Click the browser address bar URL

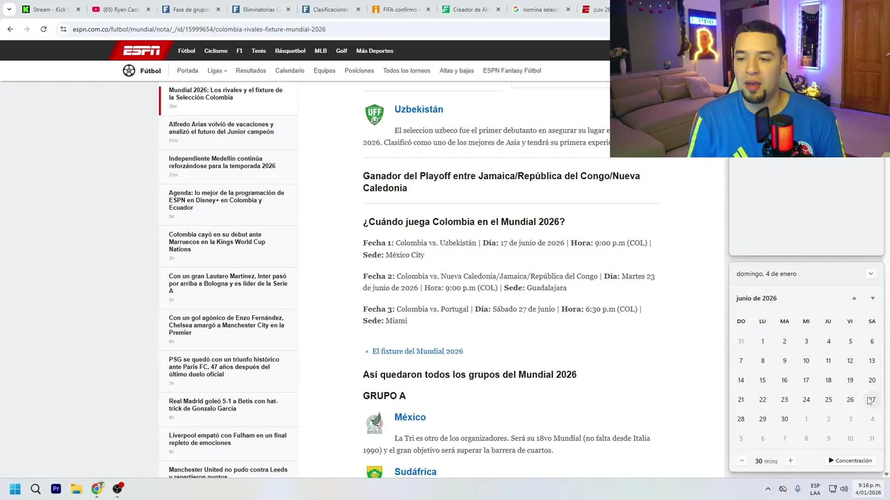(199, 29)
